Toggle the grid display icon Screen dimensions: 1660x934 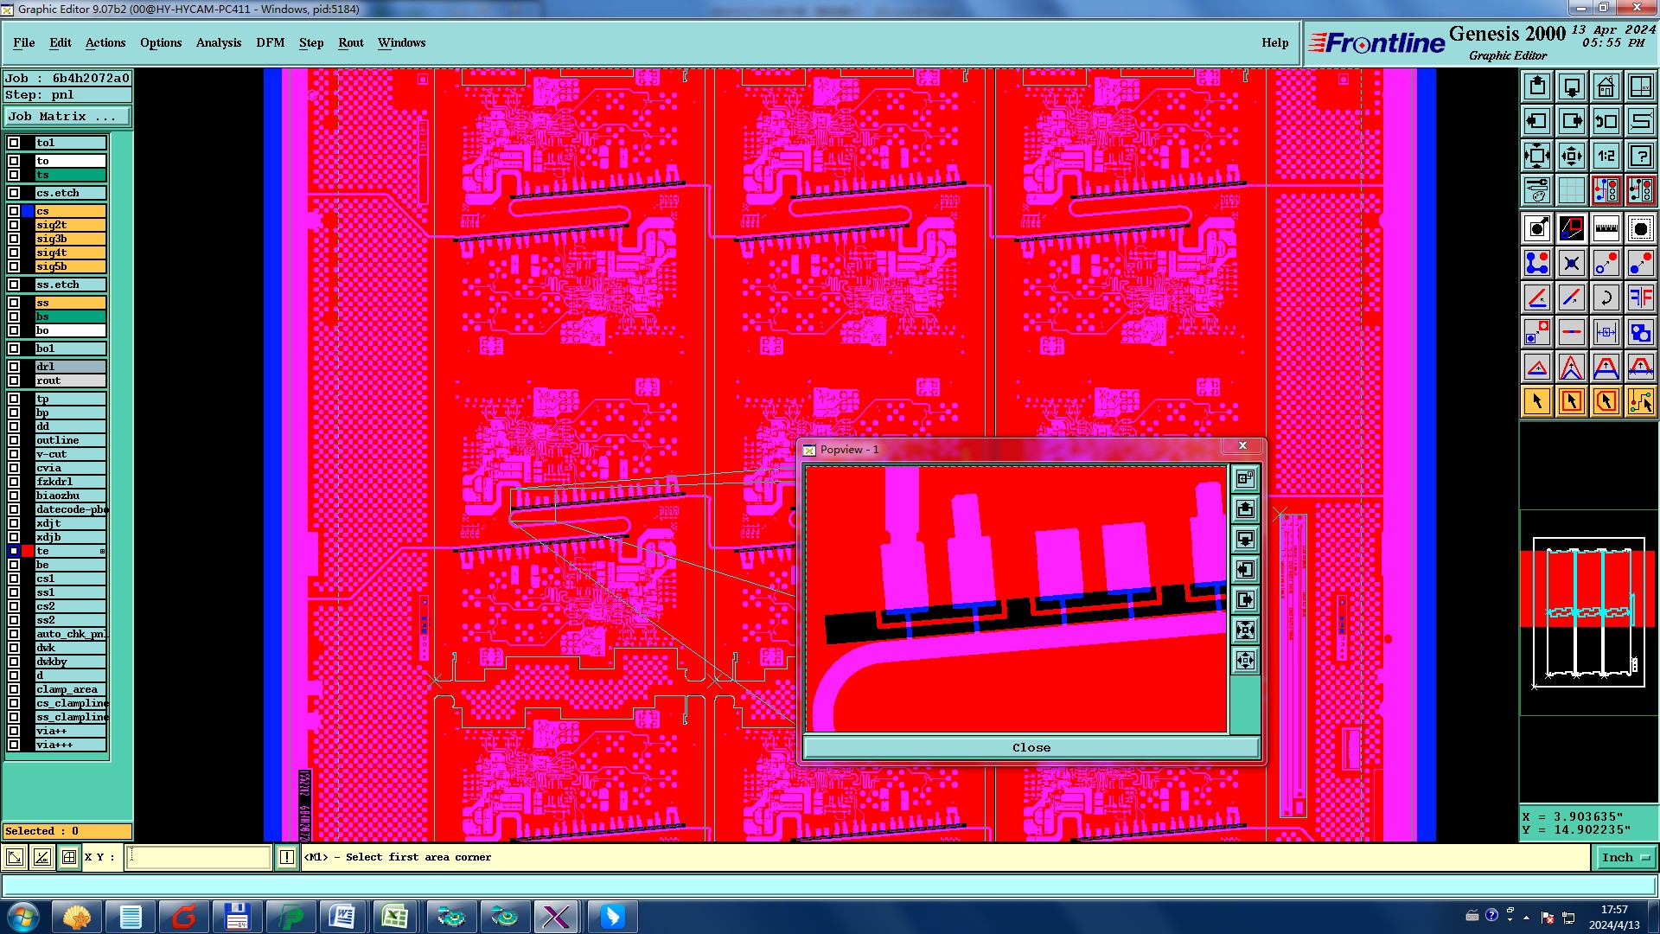coord(1571,190)
